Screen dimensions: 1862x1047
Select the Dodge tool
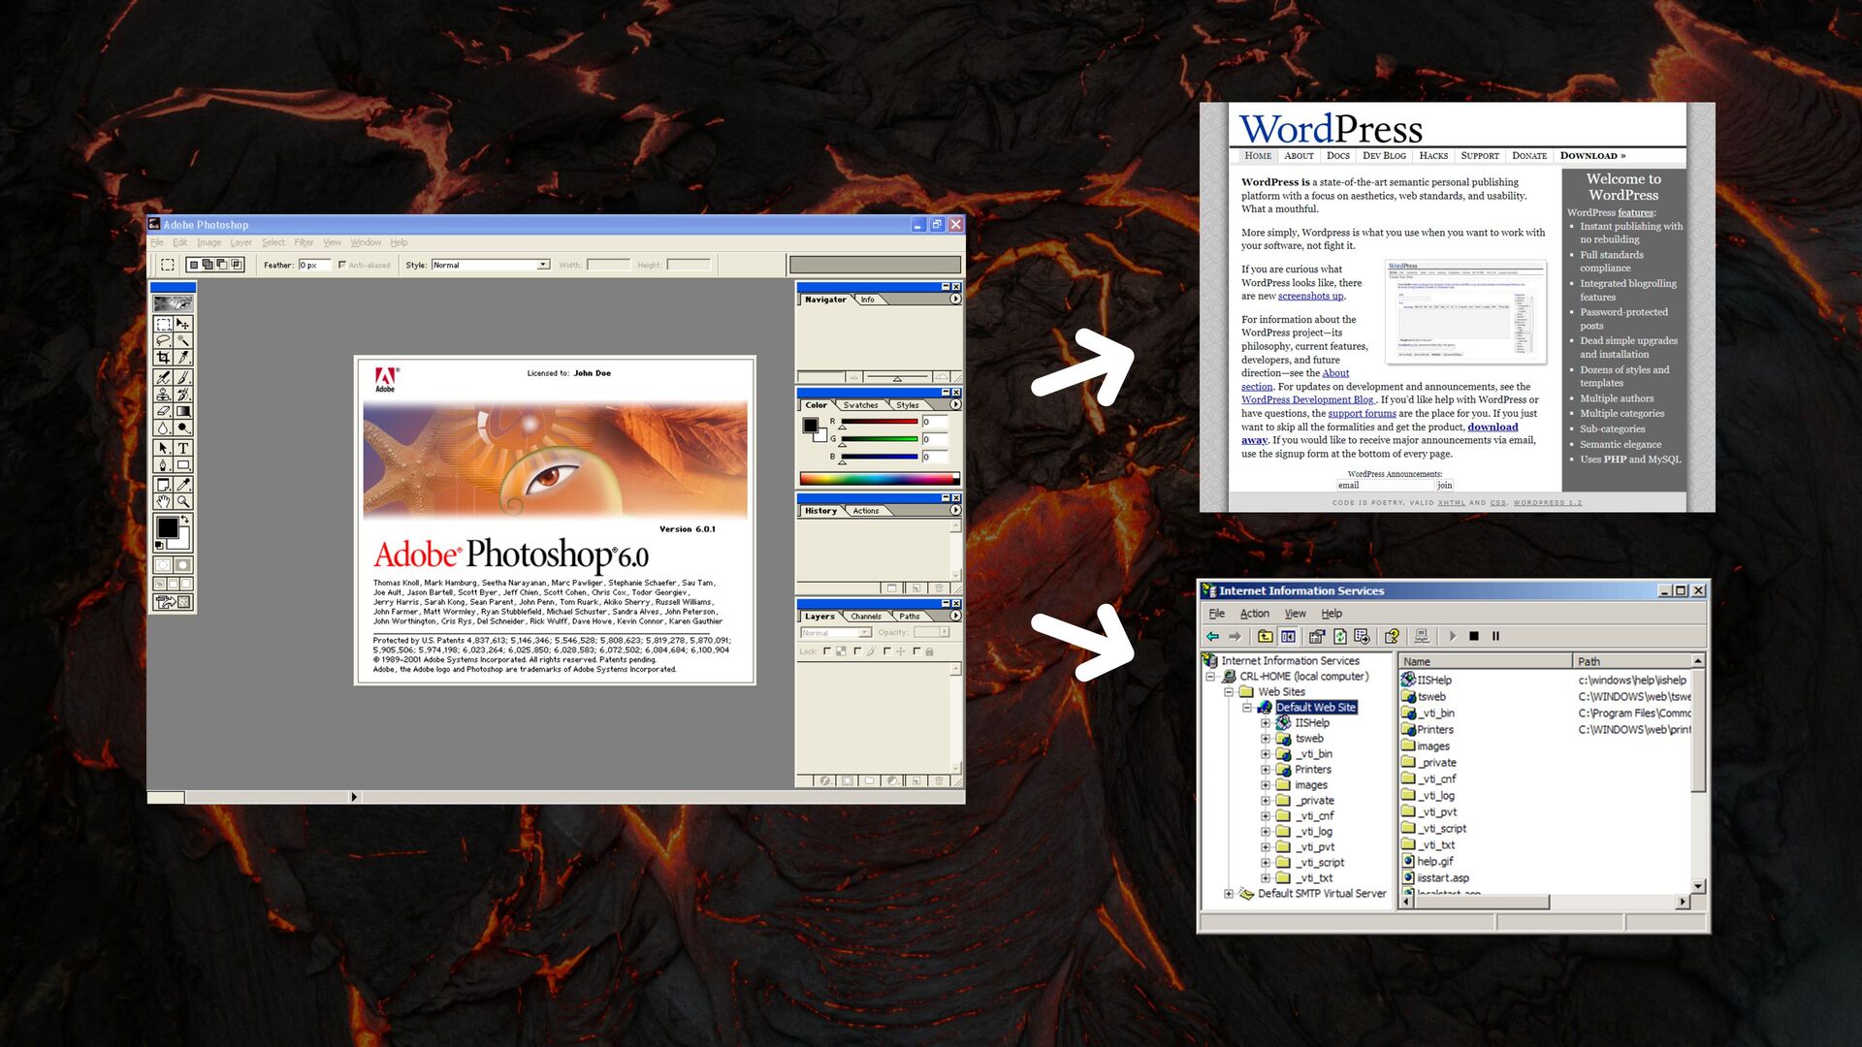(182, 428)
